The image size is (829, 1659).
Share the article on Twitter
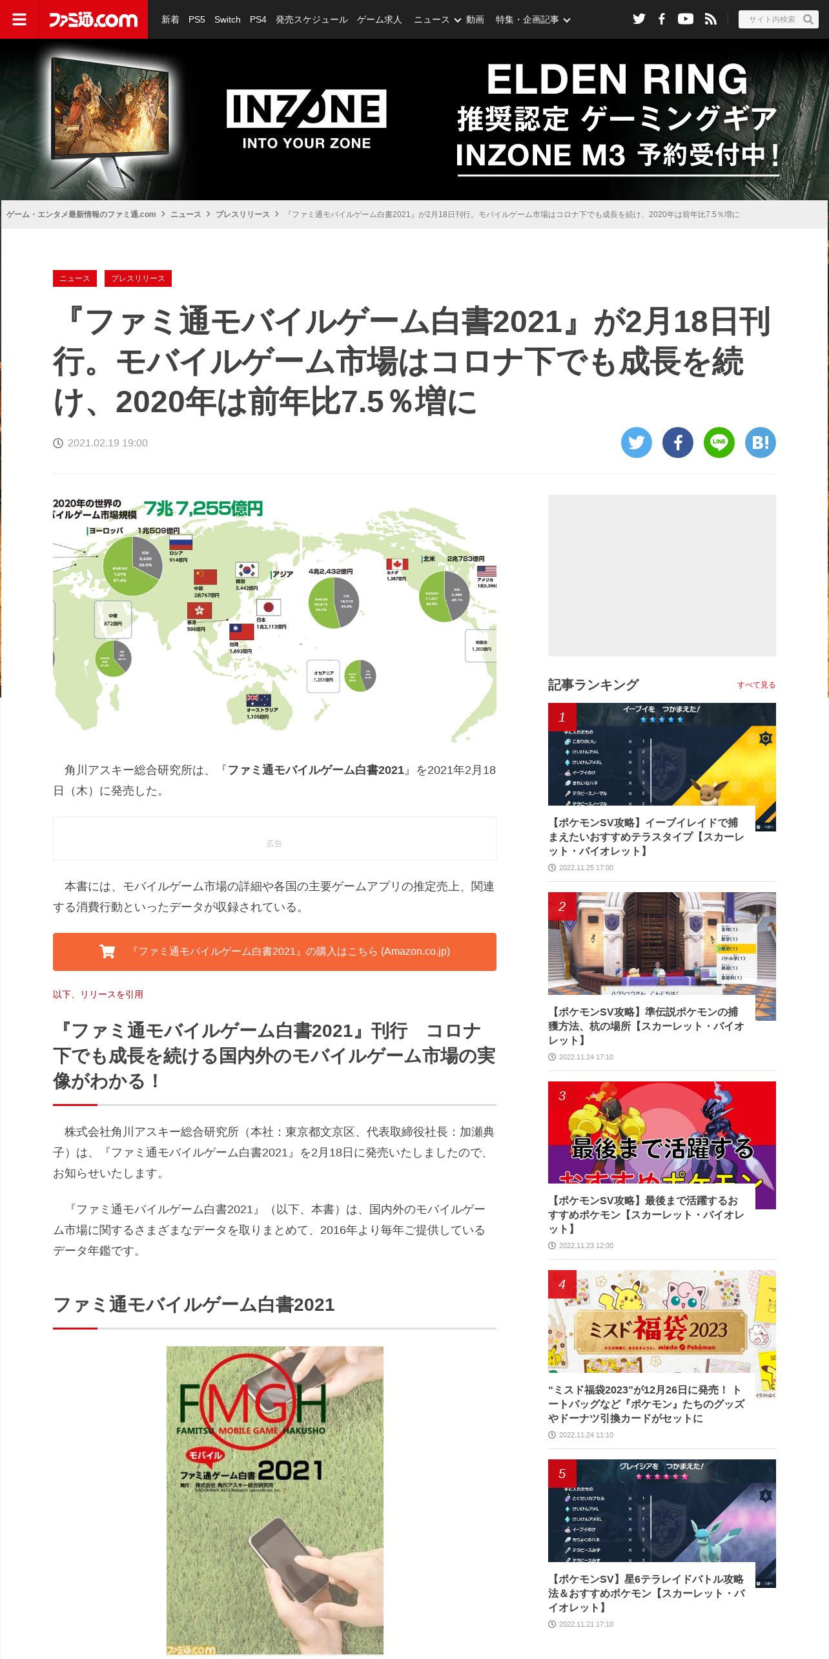click(x=637, y=443)
